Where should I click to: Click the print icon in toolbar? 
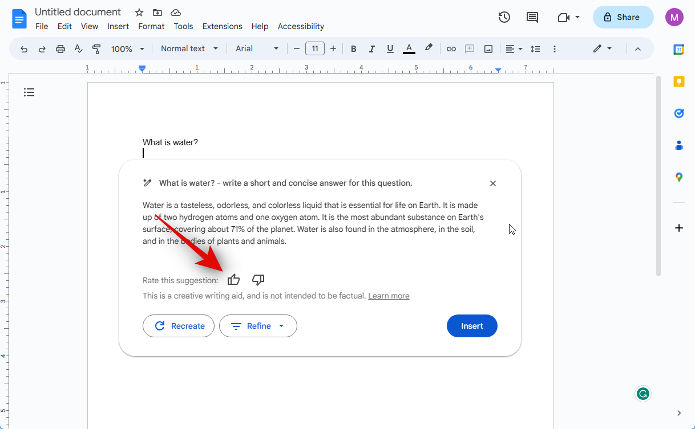[x=60, y=49]
